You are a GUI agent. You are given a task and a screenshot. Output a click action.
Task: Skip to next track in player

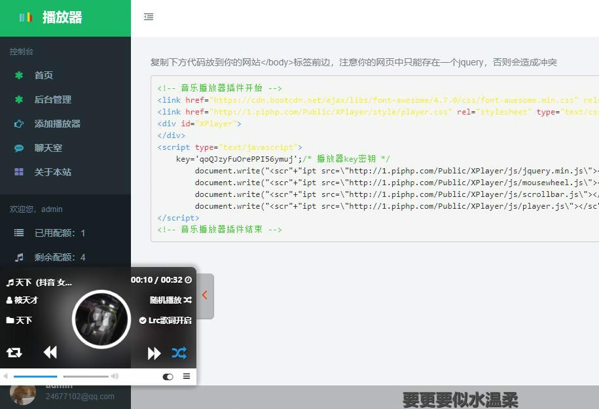coord(154,353)
